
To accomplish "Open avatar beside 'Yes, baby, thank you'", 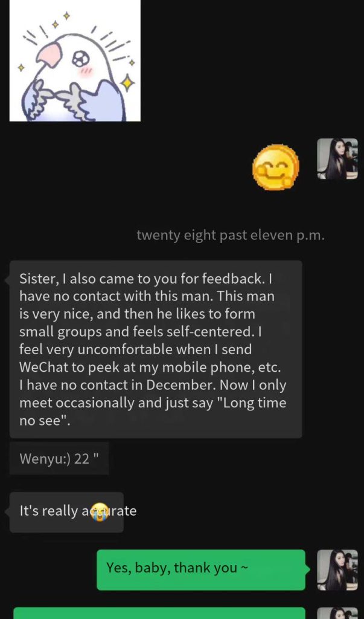I will click(337, 570).
